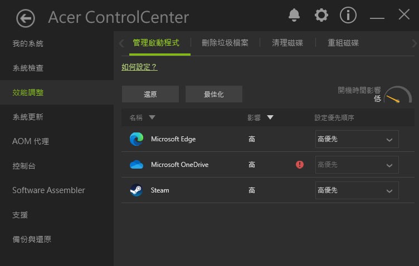Open priority dropdown for Steam
This screenshot has height=266, width=419.
(357, 190)
